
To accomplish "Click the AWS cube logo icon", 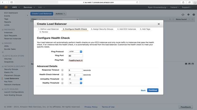I will click(x=6, y=7).
